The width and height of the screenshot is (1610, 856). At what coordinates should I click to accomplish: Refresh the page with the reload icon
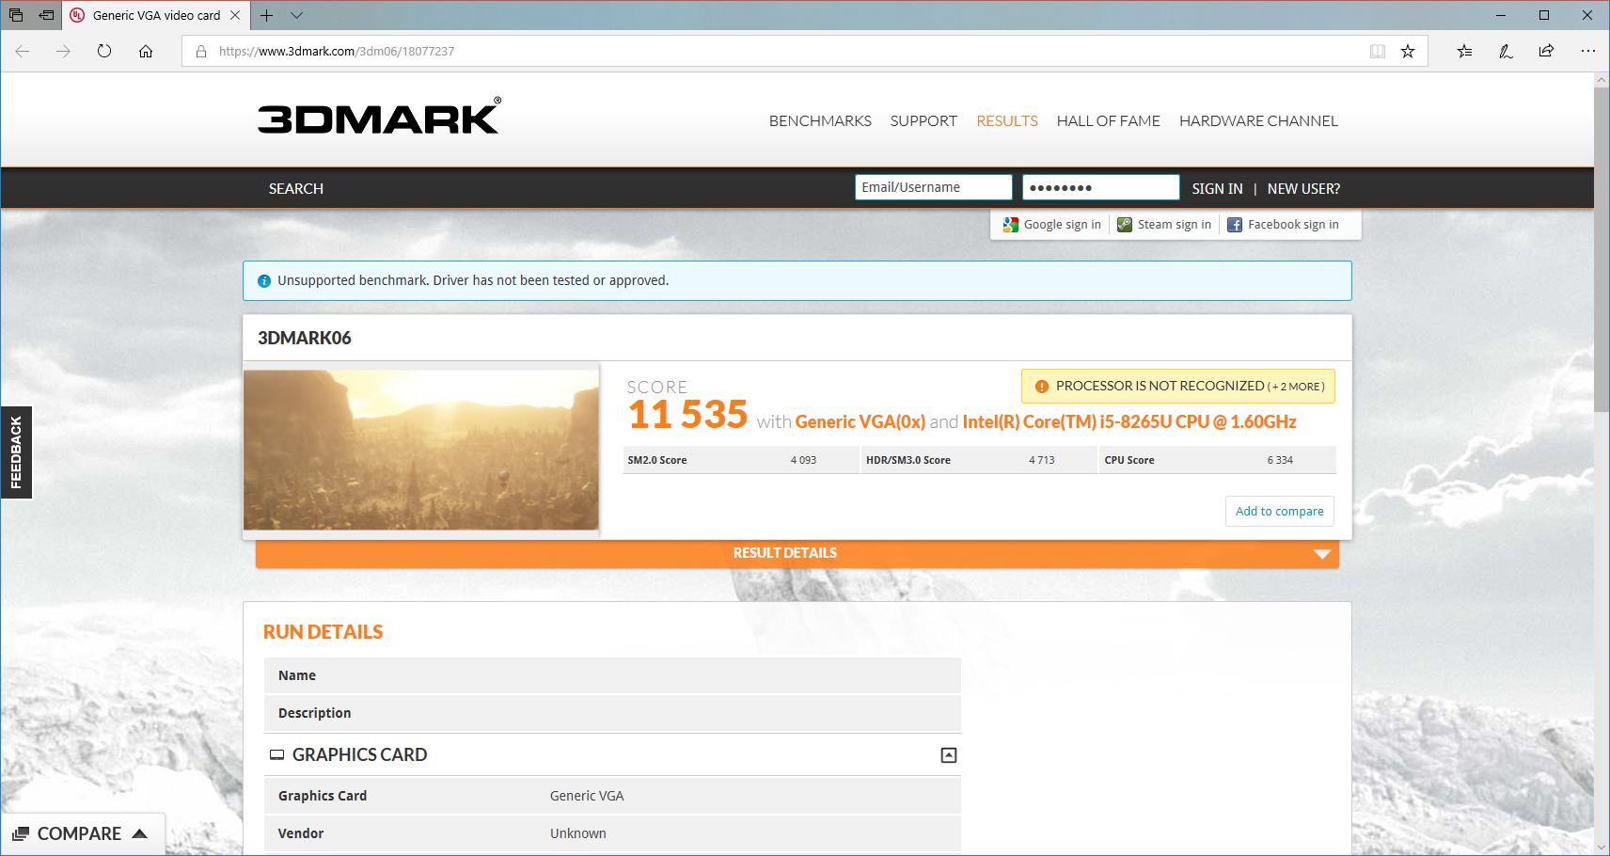point(104,51)
